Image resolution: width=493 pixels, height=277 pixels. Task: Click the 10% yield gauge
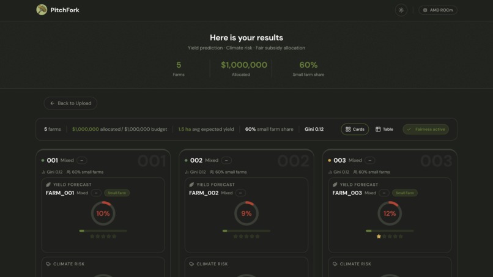[x=103, y=213]
